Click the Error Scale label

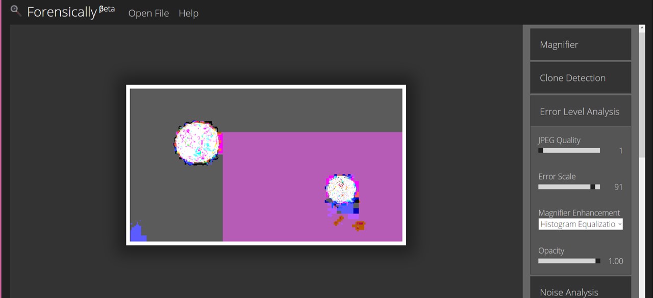[x=557, y=176]
